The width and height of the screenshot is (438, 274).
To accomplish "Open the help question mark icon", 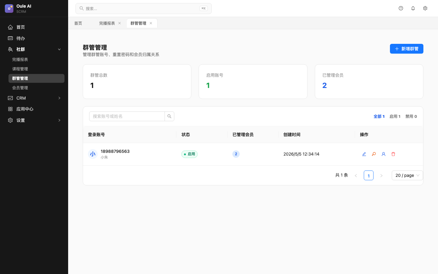I will (401, 8).
